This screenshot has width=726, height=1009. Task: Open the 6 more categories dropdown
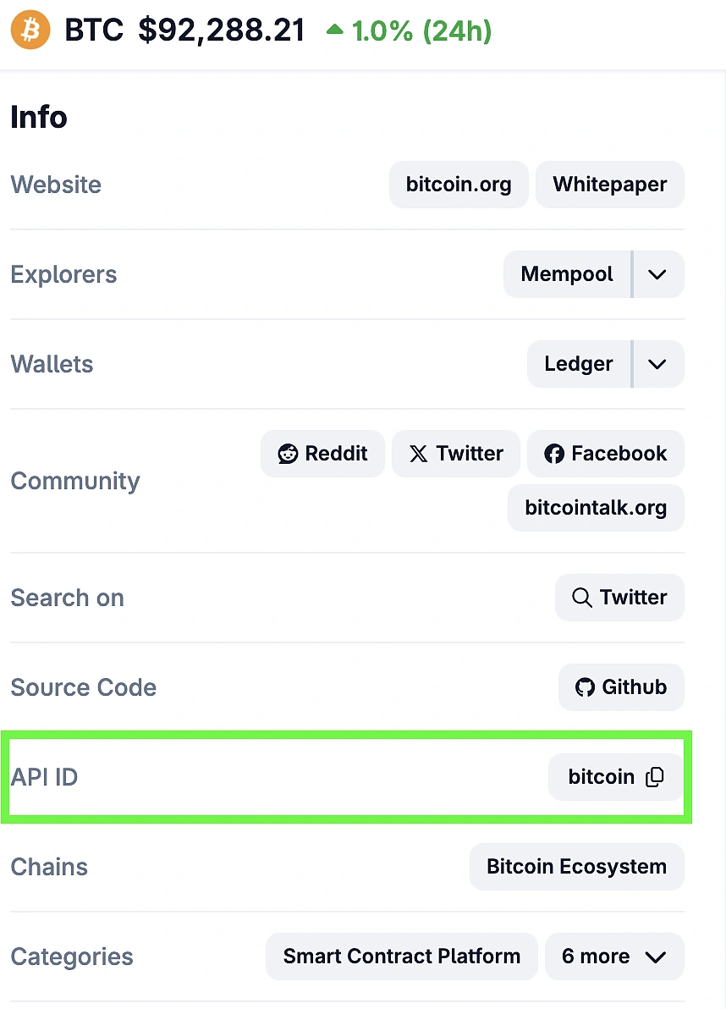click(614, 956)
